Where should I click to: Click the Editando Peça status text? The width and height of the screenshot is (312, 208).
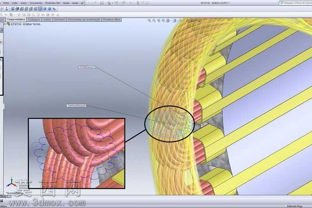(294, 206)
